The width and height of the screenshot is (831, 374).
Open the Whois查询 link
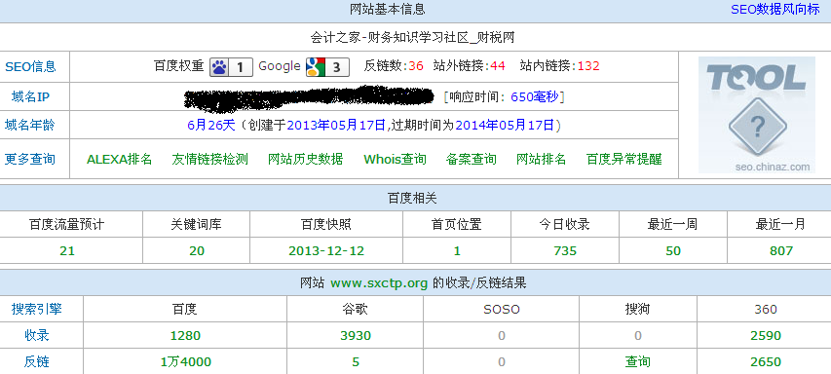(x=395, y=159)
